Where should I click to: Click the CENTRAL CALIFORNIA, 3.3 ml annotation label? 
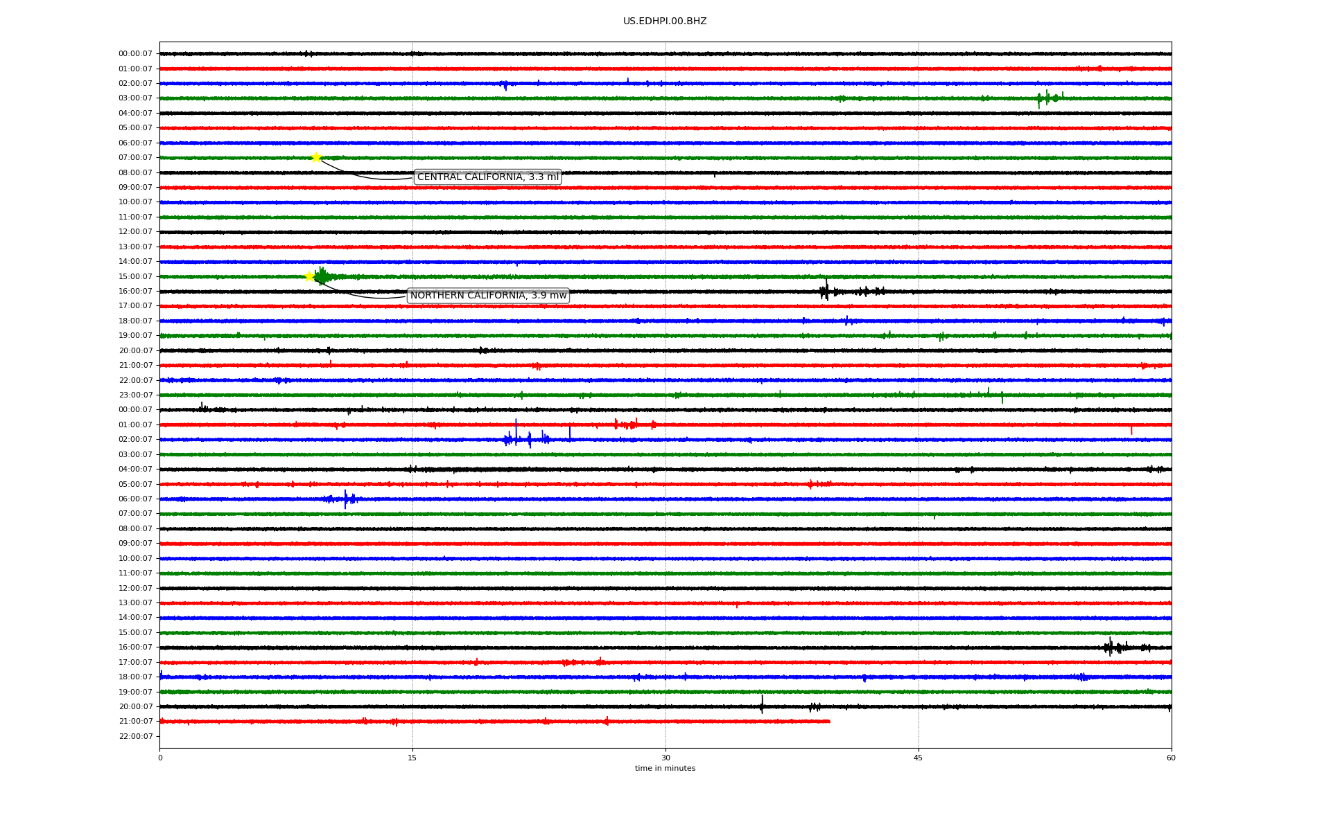(487, 177)
